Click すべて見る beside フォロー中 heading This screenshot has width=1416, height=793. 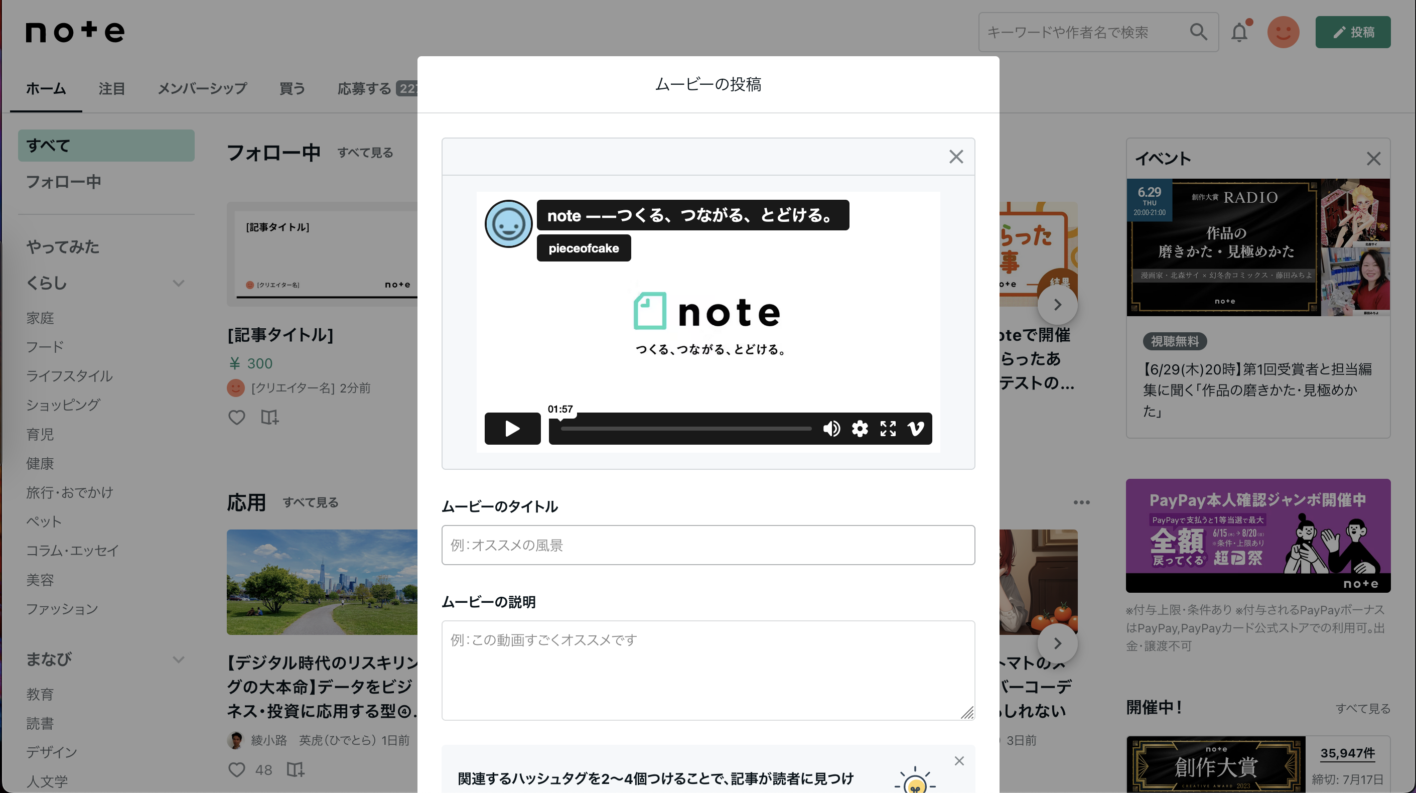pyautogui.click(x=365, y=153)
